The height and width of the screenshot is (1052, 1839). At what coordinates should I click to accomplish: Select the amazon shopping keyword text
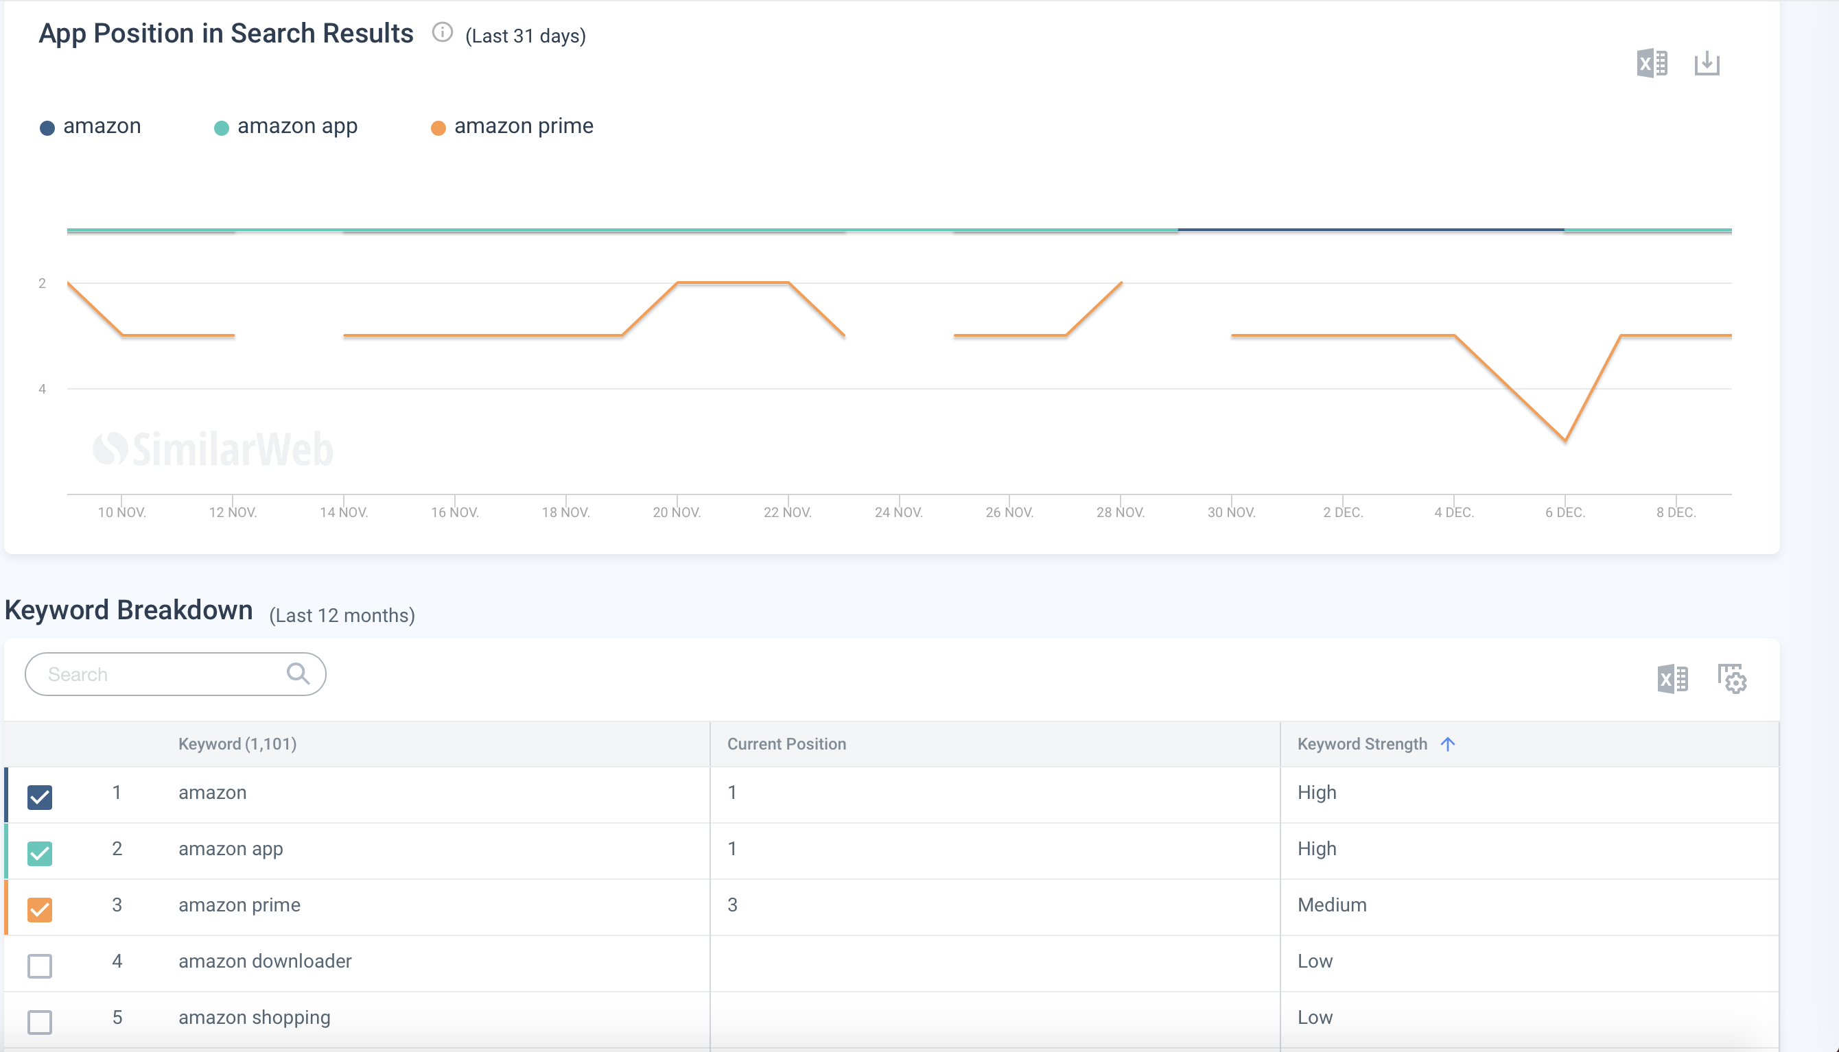(255, 1018)
